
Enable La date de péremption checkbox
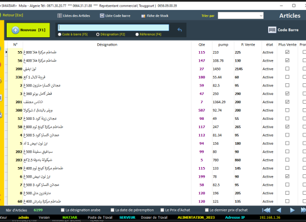click(112, 210)
